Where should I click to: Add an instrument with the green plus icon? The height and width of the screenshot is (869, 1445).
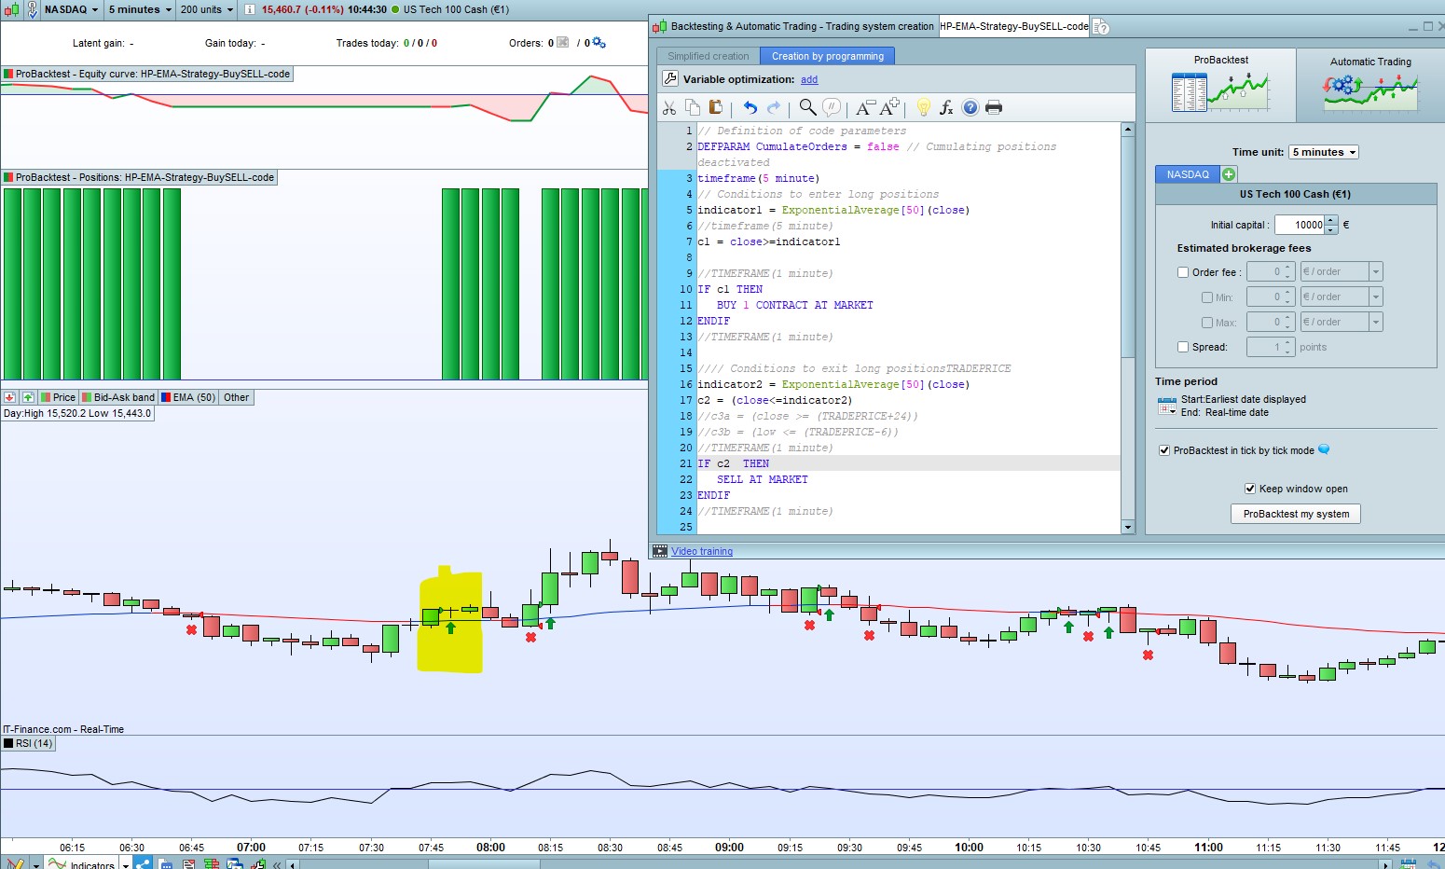tap(1229, 174)
